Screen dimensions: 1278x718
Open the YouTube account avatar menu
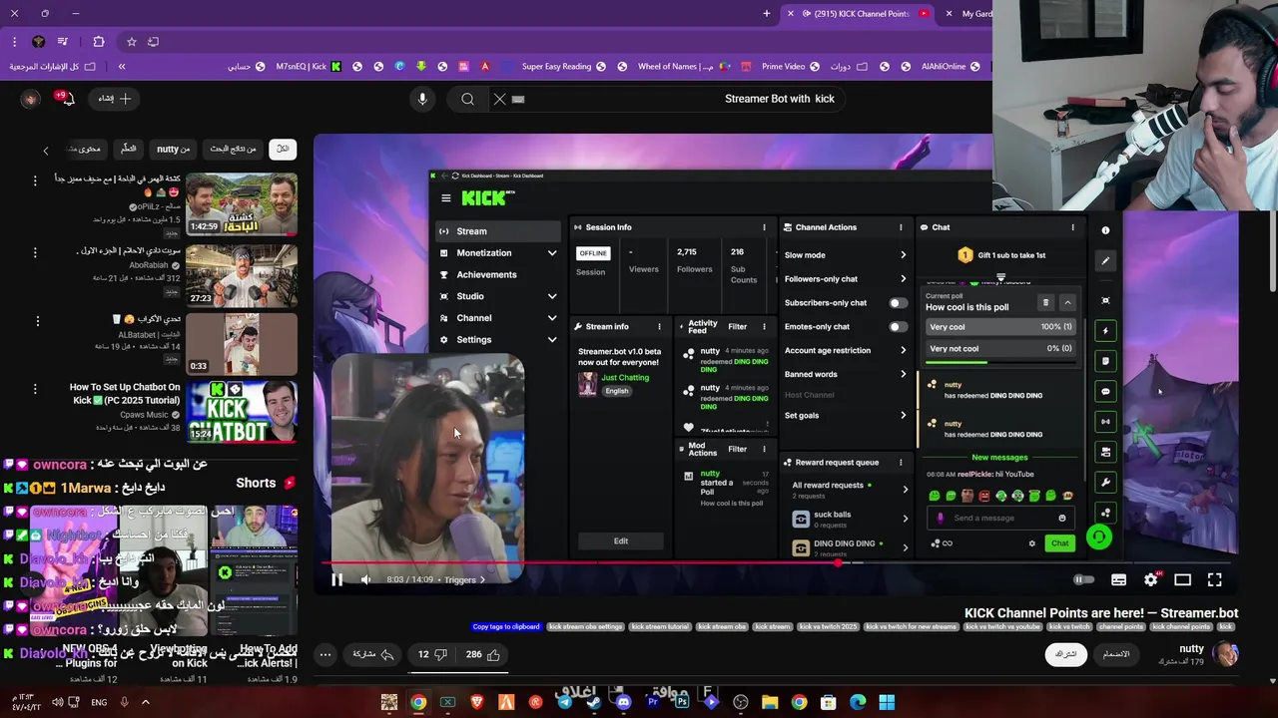coord(30,99)
